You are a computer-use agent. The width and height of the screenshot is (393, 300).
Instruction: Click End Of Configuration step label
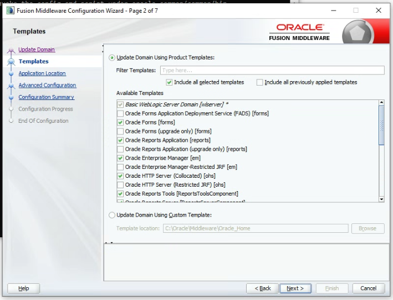43,121
